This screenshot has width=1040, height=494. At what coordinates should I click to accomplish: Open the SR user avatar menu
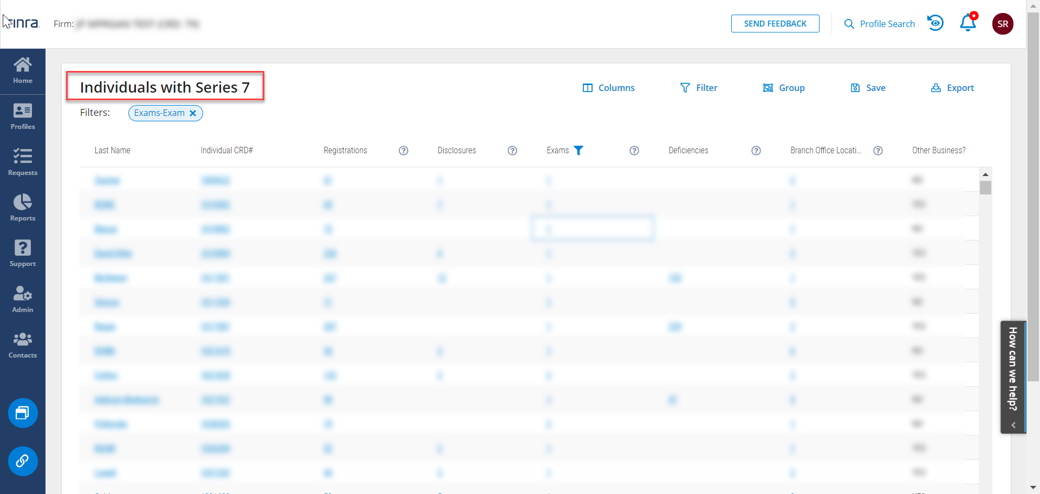pos(1002,24)
